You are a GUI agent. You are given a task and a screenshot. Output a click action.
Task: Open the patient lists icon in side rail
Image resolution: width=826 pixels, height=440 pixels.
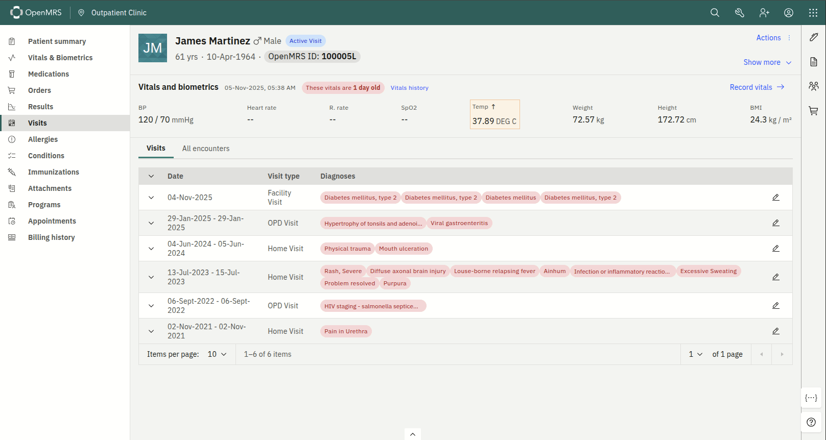(x=814, y=86)
